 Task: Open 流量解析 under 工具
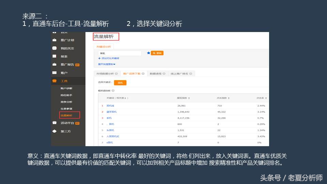coord(66,116)
